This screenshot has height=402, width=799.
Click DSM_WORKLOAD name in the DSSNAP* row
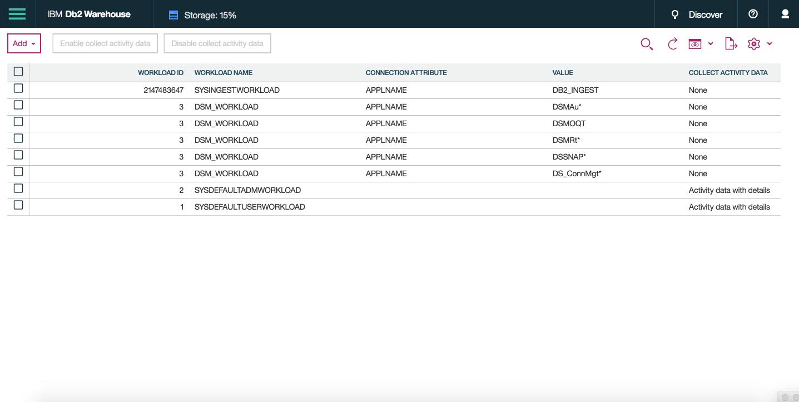point(226,157)
